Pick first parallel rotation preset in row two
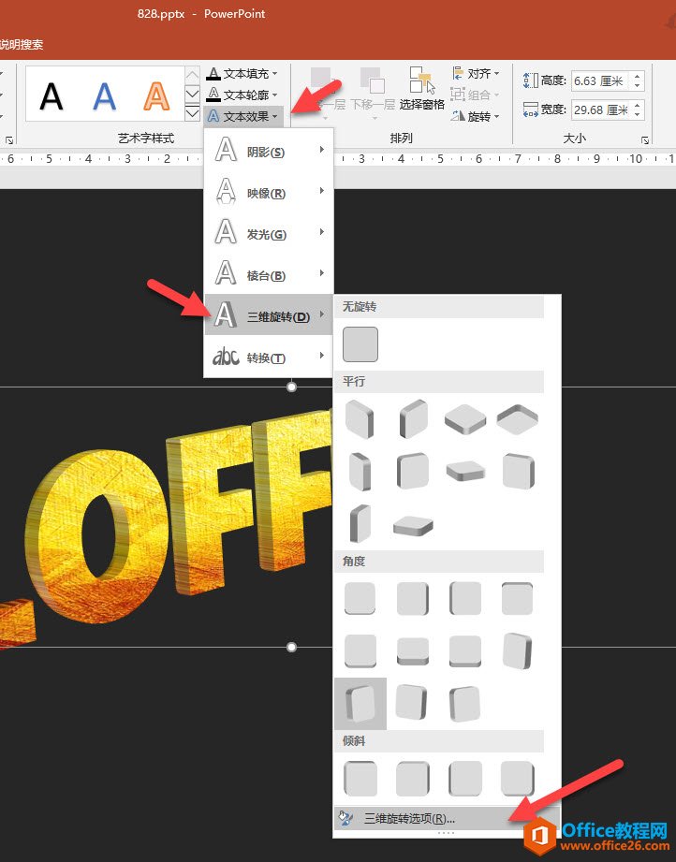 pos(360,471)
